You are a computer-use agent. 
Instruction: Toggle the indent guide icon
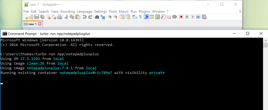point(146,17)
